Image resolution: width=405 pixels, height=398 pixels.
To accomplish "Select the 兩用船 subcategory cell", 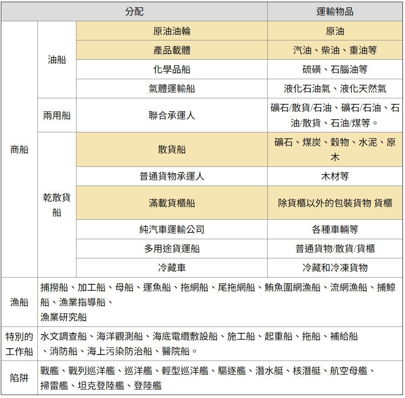I will point(57,115).
